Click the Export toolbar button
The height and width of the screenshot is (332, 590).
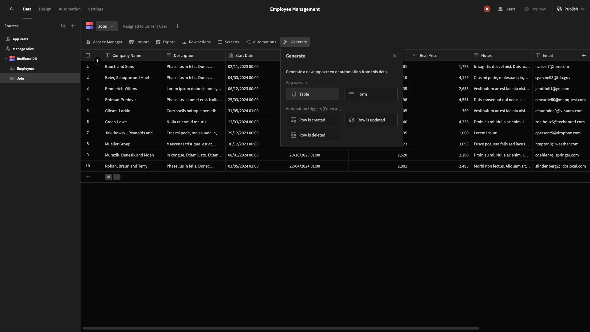click(165, 42)
